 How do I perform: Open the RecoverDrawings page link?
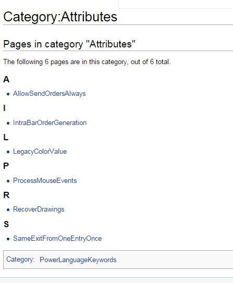pyautogui.click(x=39, y=210)
